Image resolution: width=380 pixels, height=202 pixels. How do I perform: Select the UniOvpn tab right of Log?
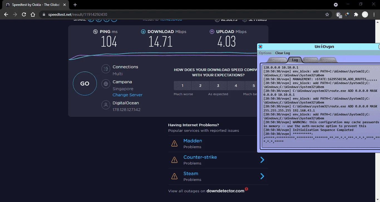(x=310, y=60)
